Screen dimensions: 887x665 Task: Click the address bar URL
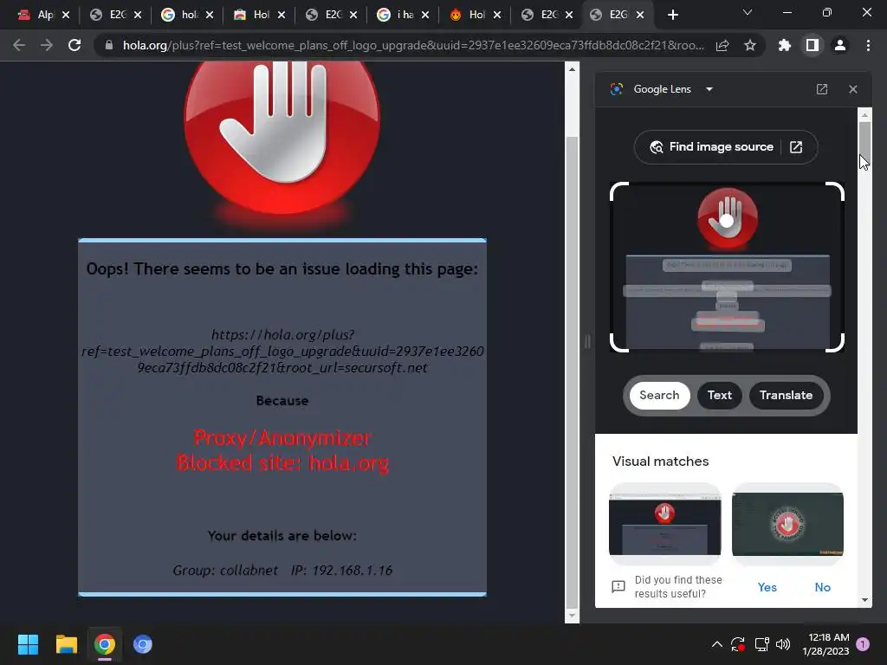tap(413, 45)
